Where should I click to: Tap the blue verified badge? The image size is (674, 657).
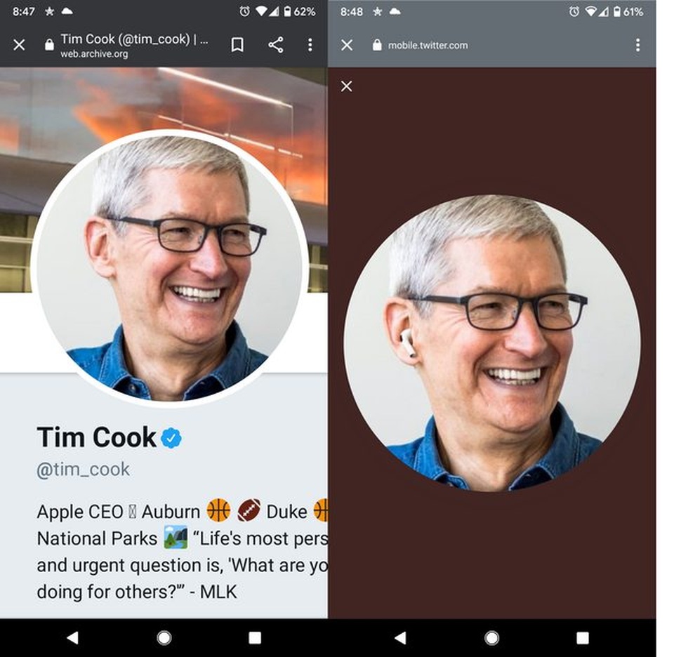click(171, 438)
